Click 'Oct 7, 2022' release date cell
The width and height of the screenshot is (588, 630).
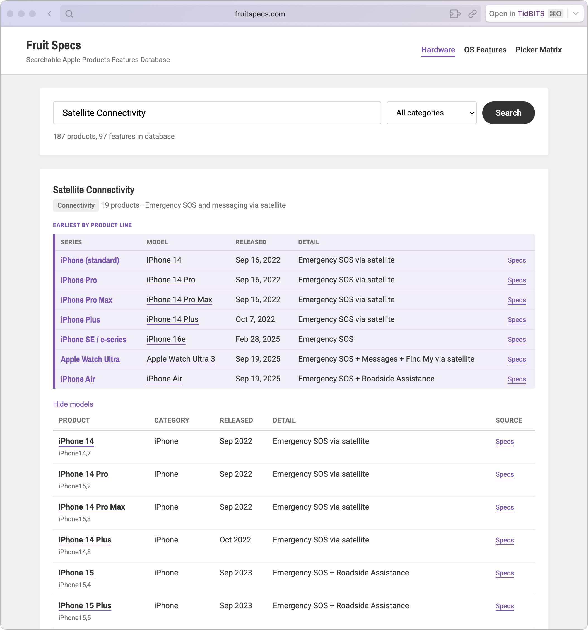click(x=255, y=319)
